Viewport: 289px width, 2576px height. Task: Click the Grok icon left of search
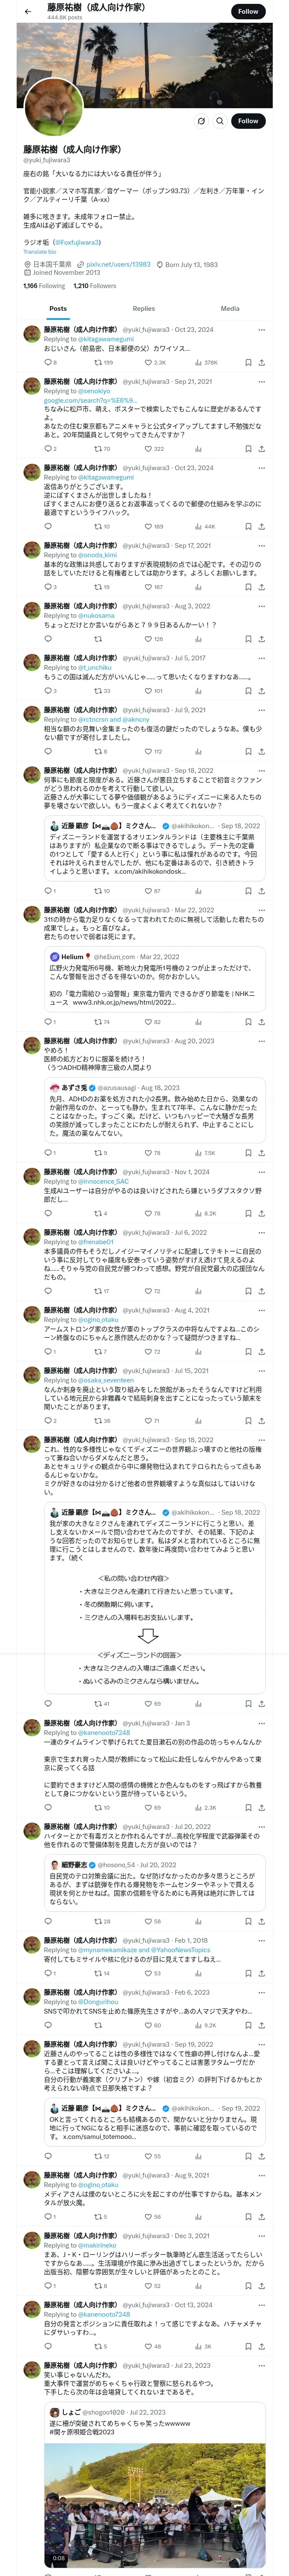[x=200, y=121]
